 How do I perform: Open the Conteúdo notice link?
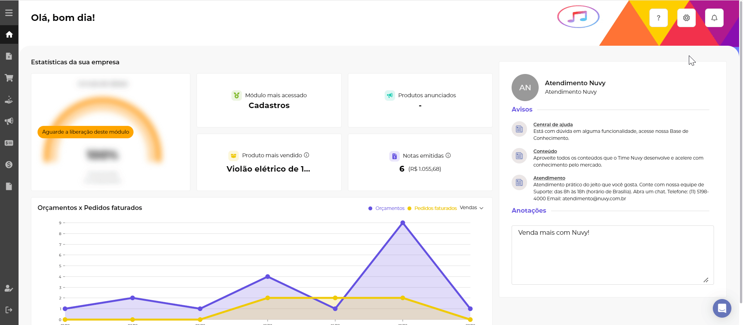545,151
